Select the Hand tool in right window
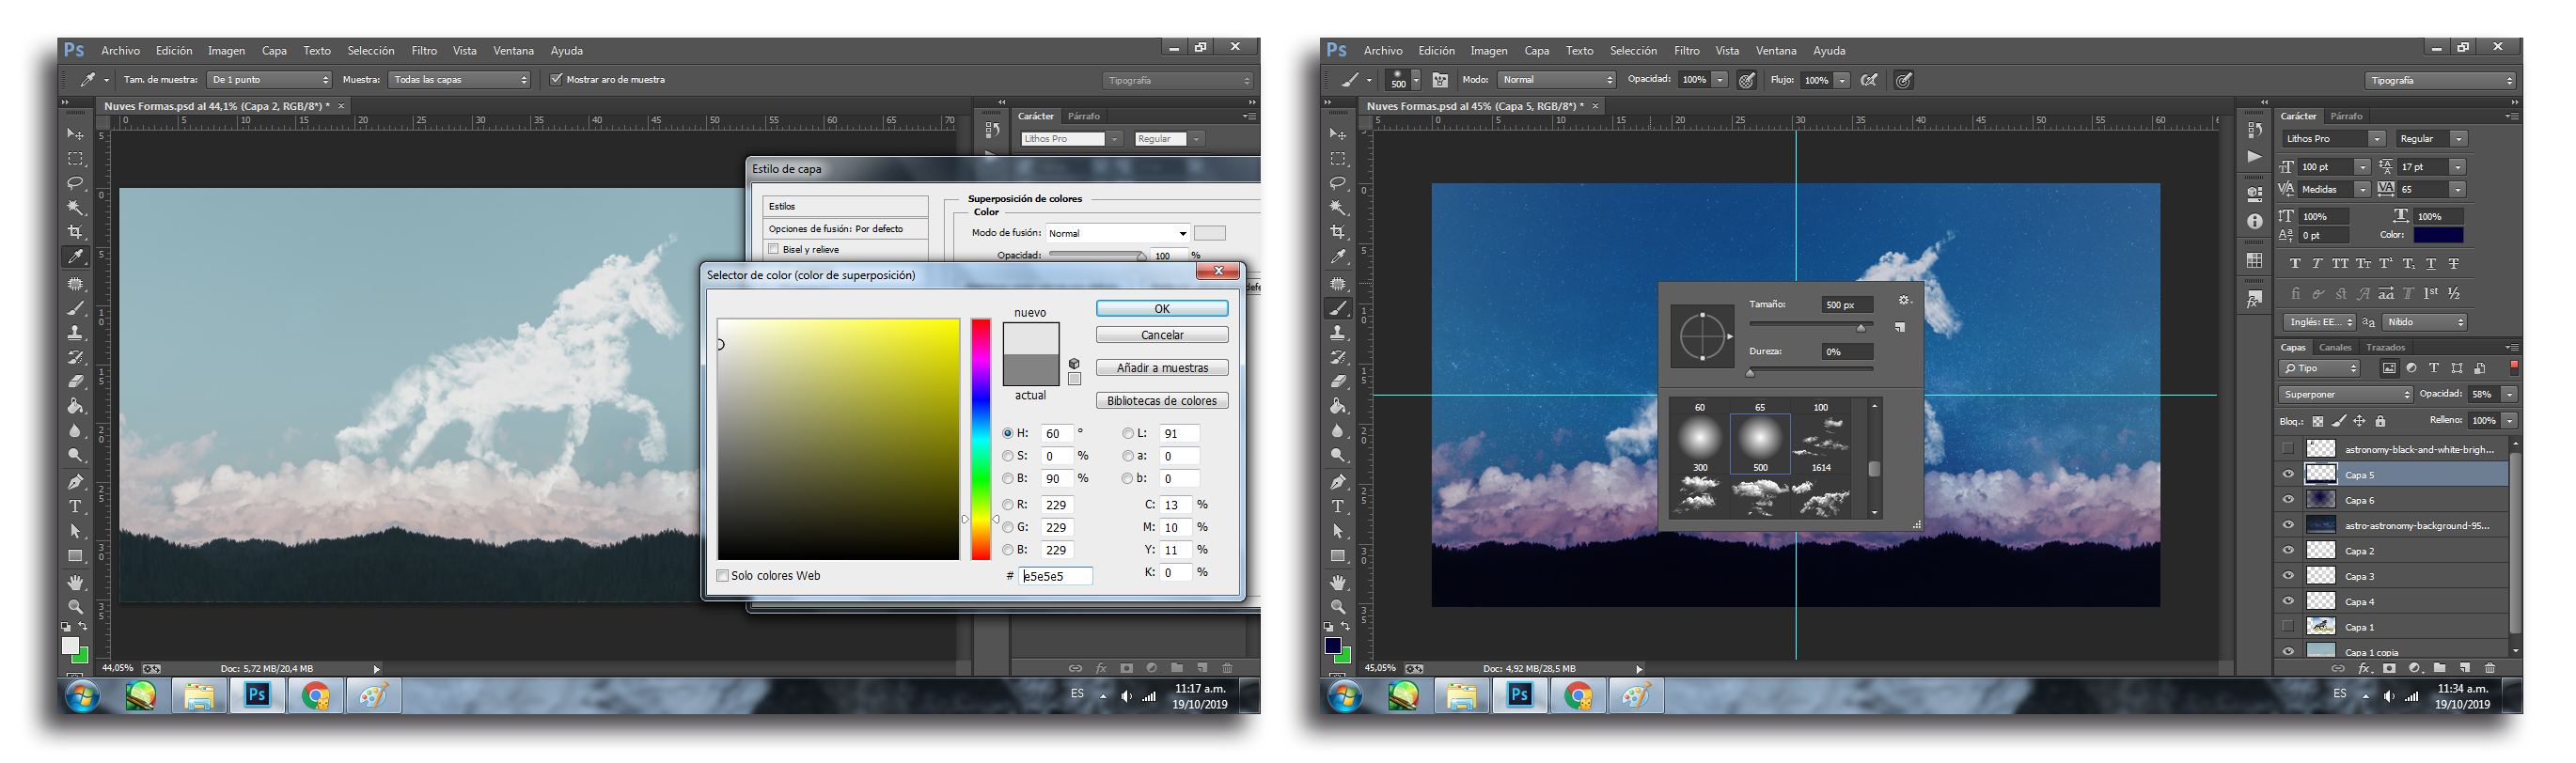Image resolution: width=2576 pixels, height=763 pixels. pyautogui.click(x=1338, y=582)
